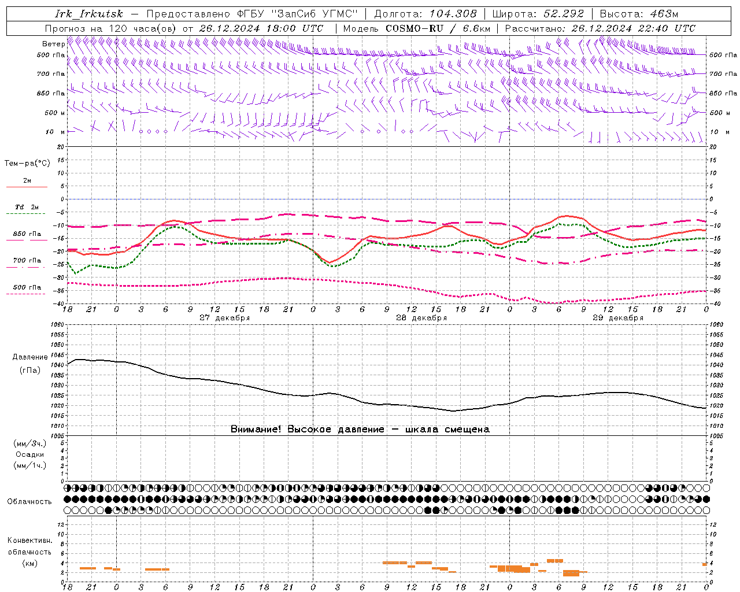This screenshot has width=740, height=592.
Task: Click the '(км)' unit label
Action: point(30,563)
